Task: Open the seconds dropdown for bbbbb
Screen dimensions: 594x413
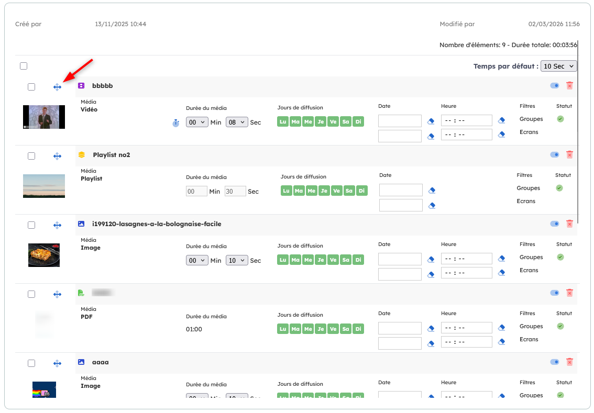Action: click(237, 122)
